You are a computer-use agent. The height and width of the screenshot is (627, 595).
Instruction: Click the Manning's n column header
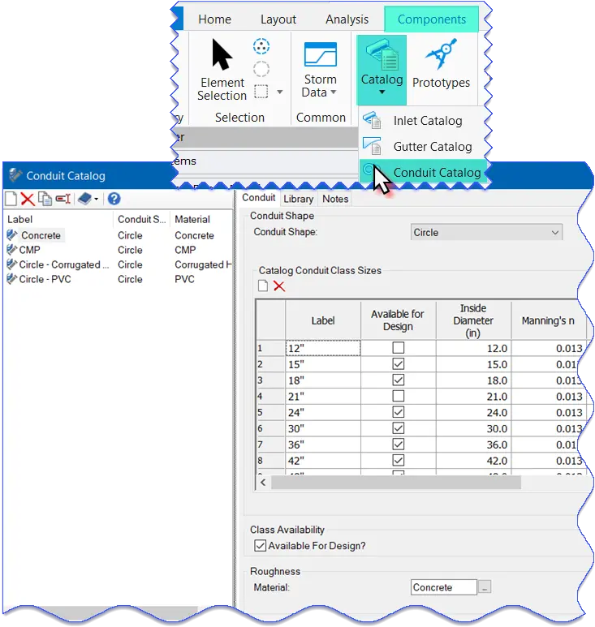click(x=548, y=320)
